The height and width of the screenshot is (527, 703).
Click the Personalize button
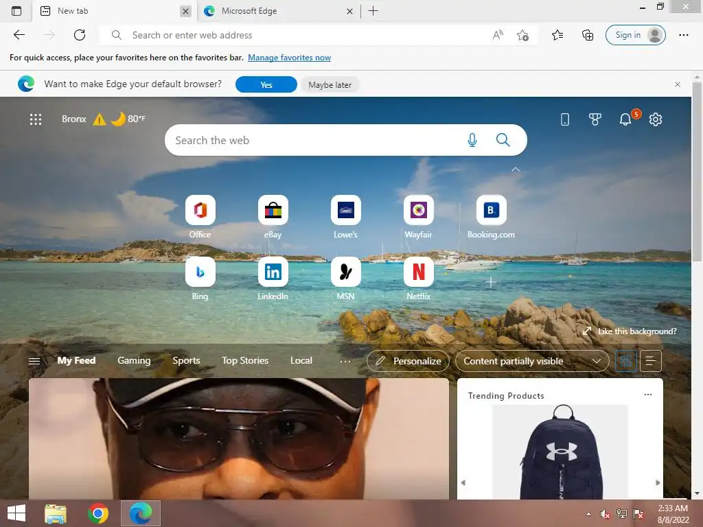pos(408,361)
